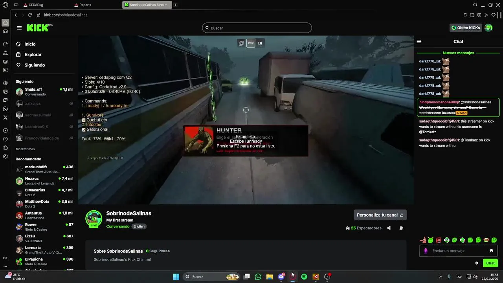Viewport: 503px width, 283px height.
Task: Open WhatsApp from the Windows taskbar
Action: coord(258,277)
